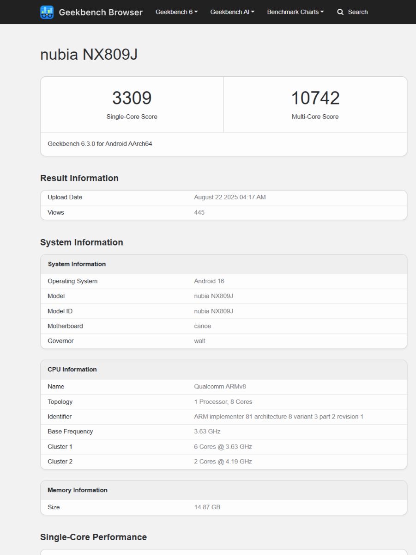Click the Identifier label
The width and height of the screenshot is (416, 555).
pyautogui.click(x=60, y=417)
